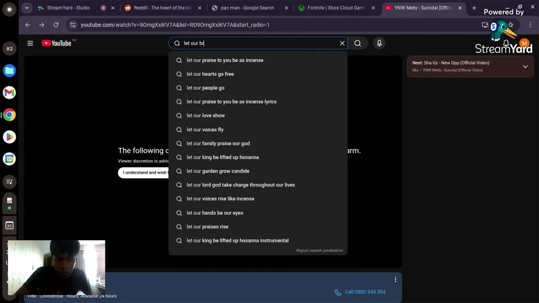The height and width of the screenshot is (303, 539).
Task: Select 'let our hands be our eyes'
Action: (x=258, y=213)
